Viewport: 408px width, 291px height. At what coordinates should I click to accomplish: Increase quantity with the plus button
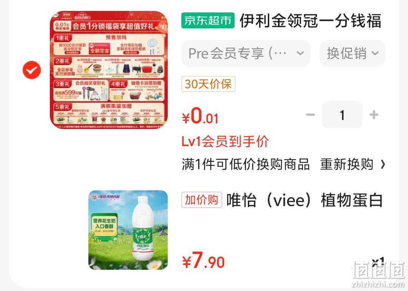(374, 115)
